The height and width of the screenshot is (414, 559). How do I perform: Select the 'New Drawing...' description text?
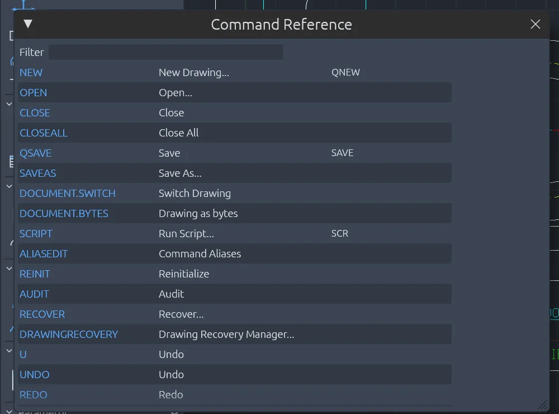[x=194, y=73]
